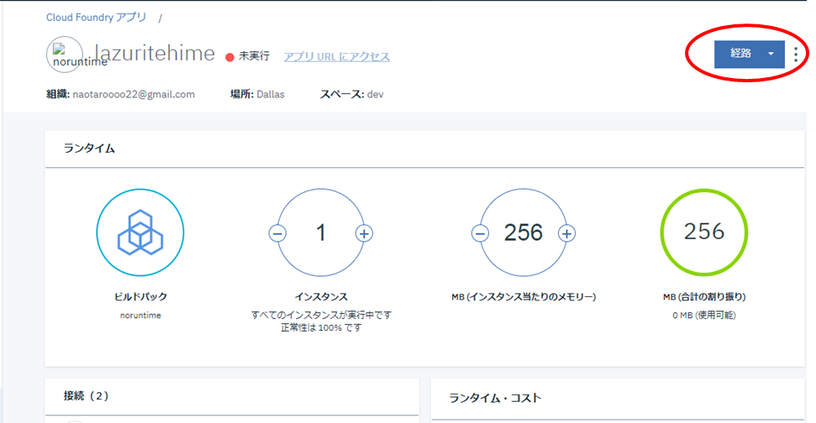Viewport: 816px width, 423px height.
Task: Click the 接続 (2) section header
Action: [x=87, y=396]
